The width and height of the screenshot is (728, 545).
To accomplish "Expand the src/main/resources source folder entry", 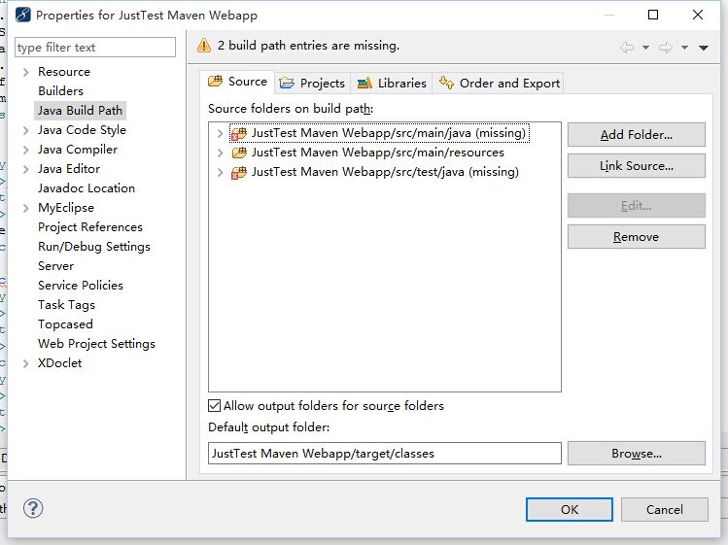I will pyautogui.click(x=220, y=153).
